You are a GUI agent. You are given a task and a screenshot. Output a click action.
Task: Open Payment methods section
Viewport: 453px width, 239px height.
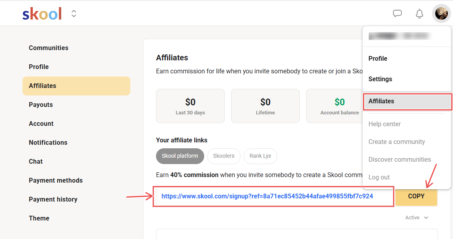[55, 180]
